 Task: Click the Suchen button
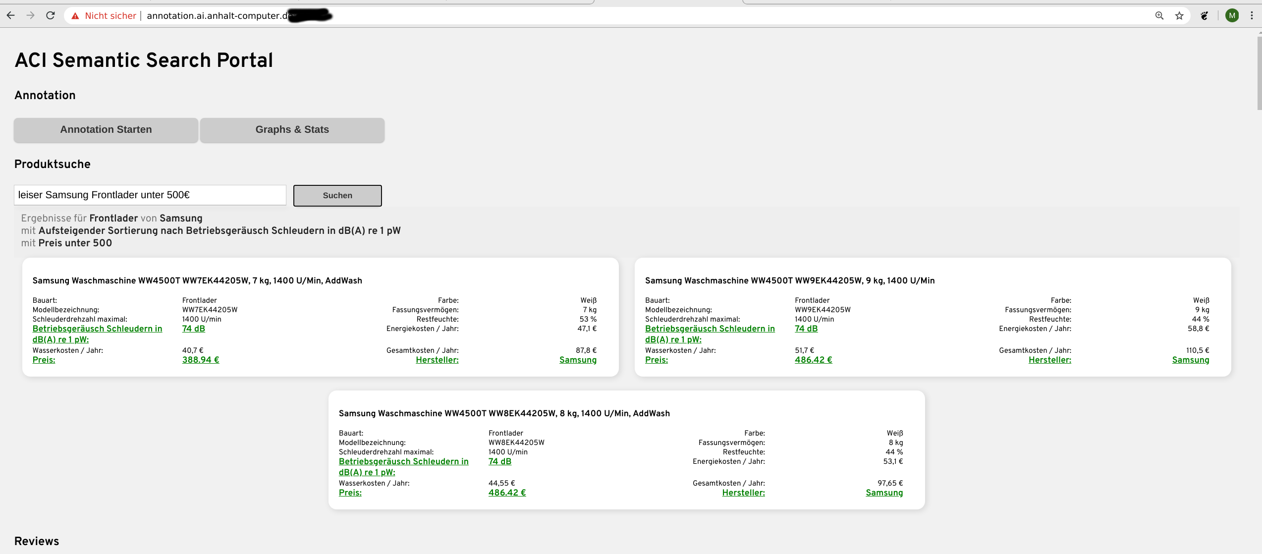(337, 195)
